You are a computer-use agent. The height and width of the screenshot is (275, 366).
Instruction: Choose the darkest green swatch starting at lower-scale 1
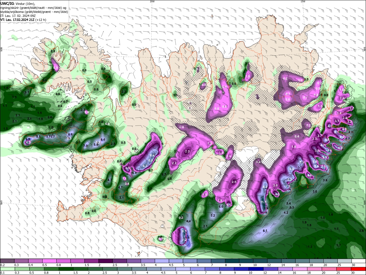tap(66, 269)
